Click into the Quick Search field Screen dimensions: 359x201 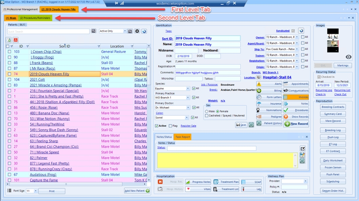[48, 31]
